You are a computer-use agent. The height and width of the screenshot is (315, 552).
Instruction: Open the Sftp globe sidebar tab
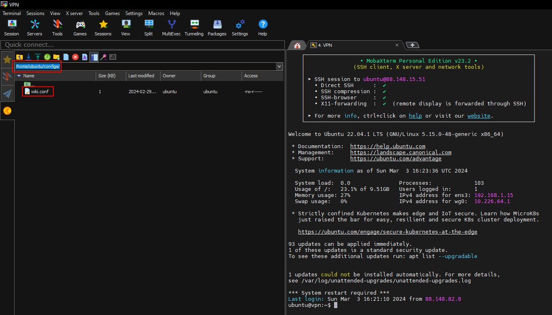pyautogui.click(x=7, y=111)
